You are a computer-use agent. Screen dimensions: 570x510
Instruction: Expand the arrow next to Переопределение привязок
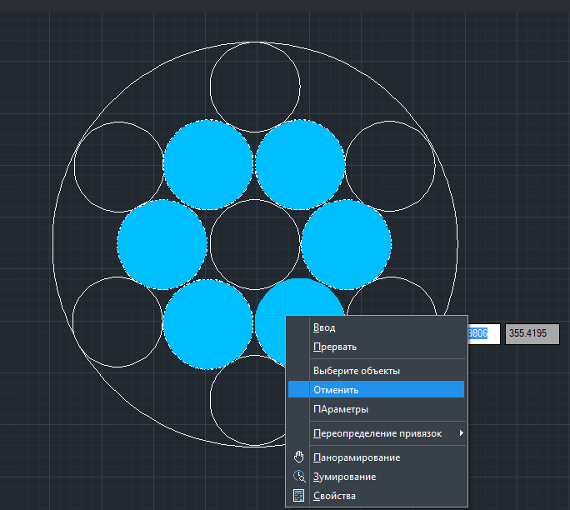click(x=461, y=433)
